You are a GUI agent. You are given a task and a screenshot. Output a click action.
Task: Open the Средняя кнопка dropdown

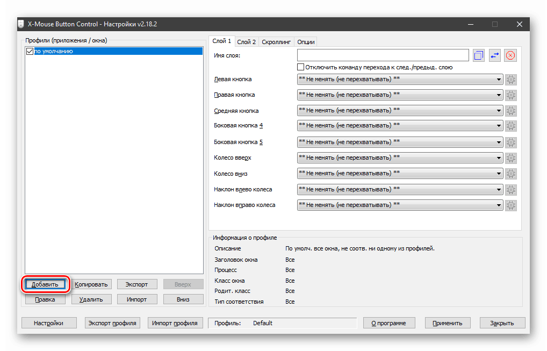tap(400, 110)
